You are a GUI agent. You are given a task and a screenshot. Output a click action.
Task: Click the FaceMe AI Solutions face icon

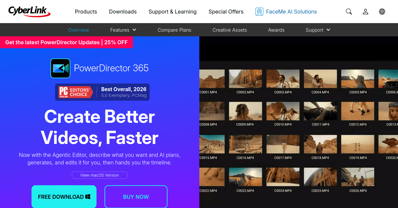click(259, 12)
